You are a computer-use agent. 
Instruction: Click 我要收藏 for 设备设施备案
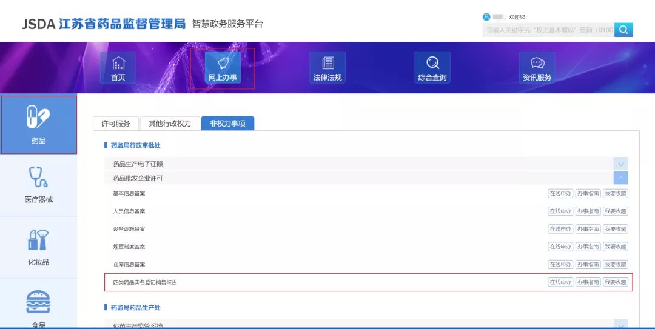pos(616,229)
